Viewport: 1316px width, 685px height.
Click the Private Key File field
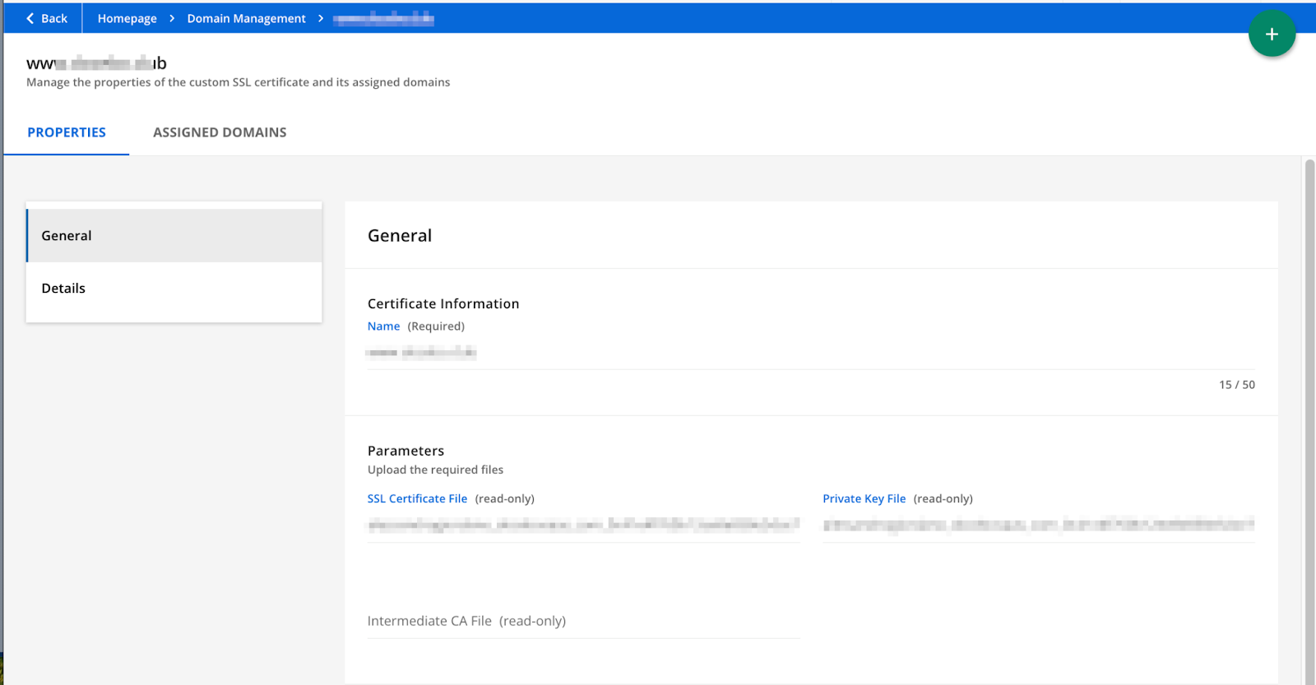(1038, 525)
